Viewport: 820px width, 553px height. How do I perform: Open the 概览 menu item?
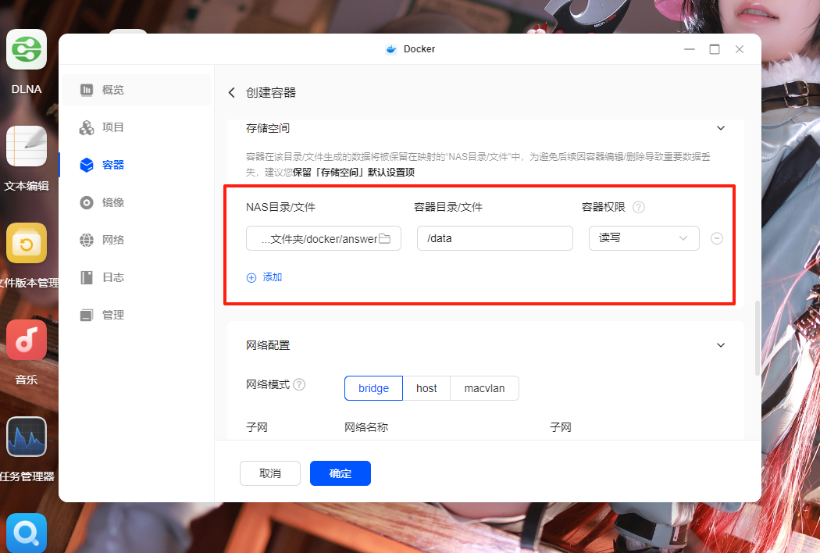tap(137, 90)
